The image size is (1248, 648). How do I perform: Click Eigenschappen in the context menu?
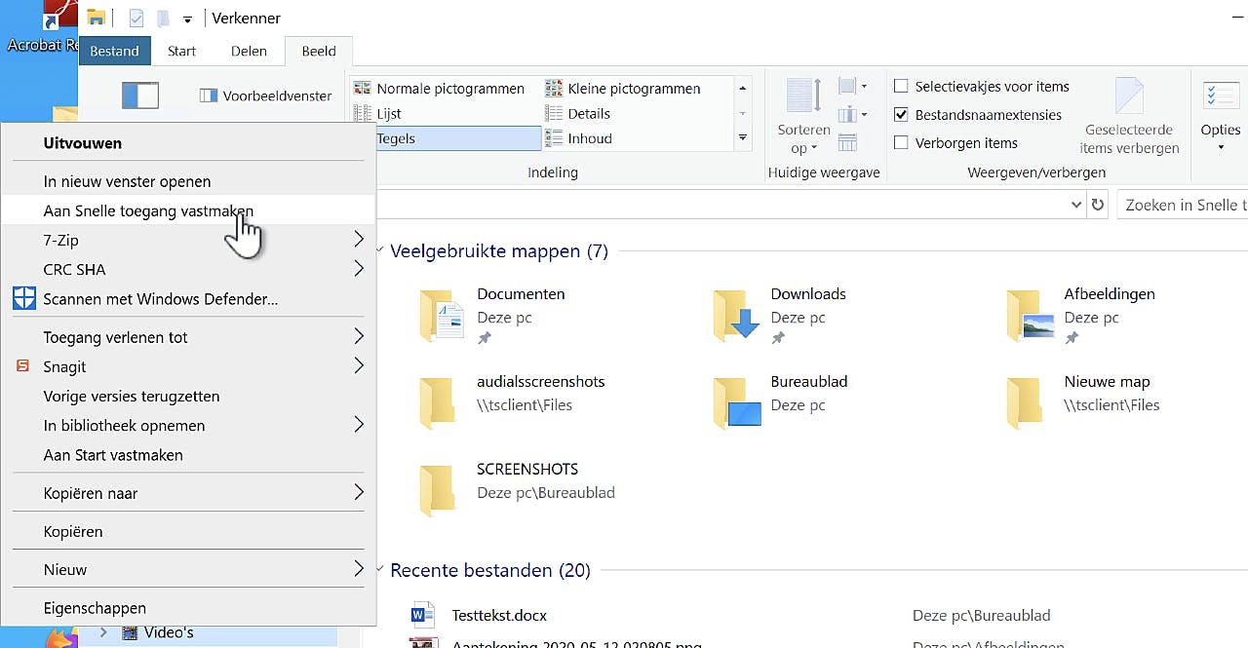pyautogui.click(x=95, y=608)
